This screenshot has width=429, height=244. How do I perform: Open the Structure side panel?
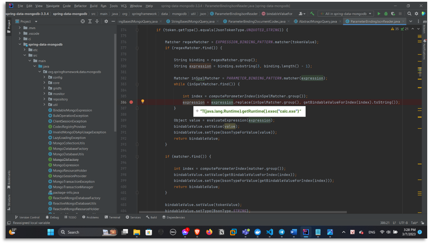click(x=9, y=202)
